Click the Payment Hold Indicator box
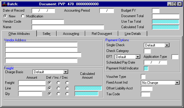The height and width of the screenshot is (108, 184). tap(146, 68)
